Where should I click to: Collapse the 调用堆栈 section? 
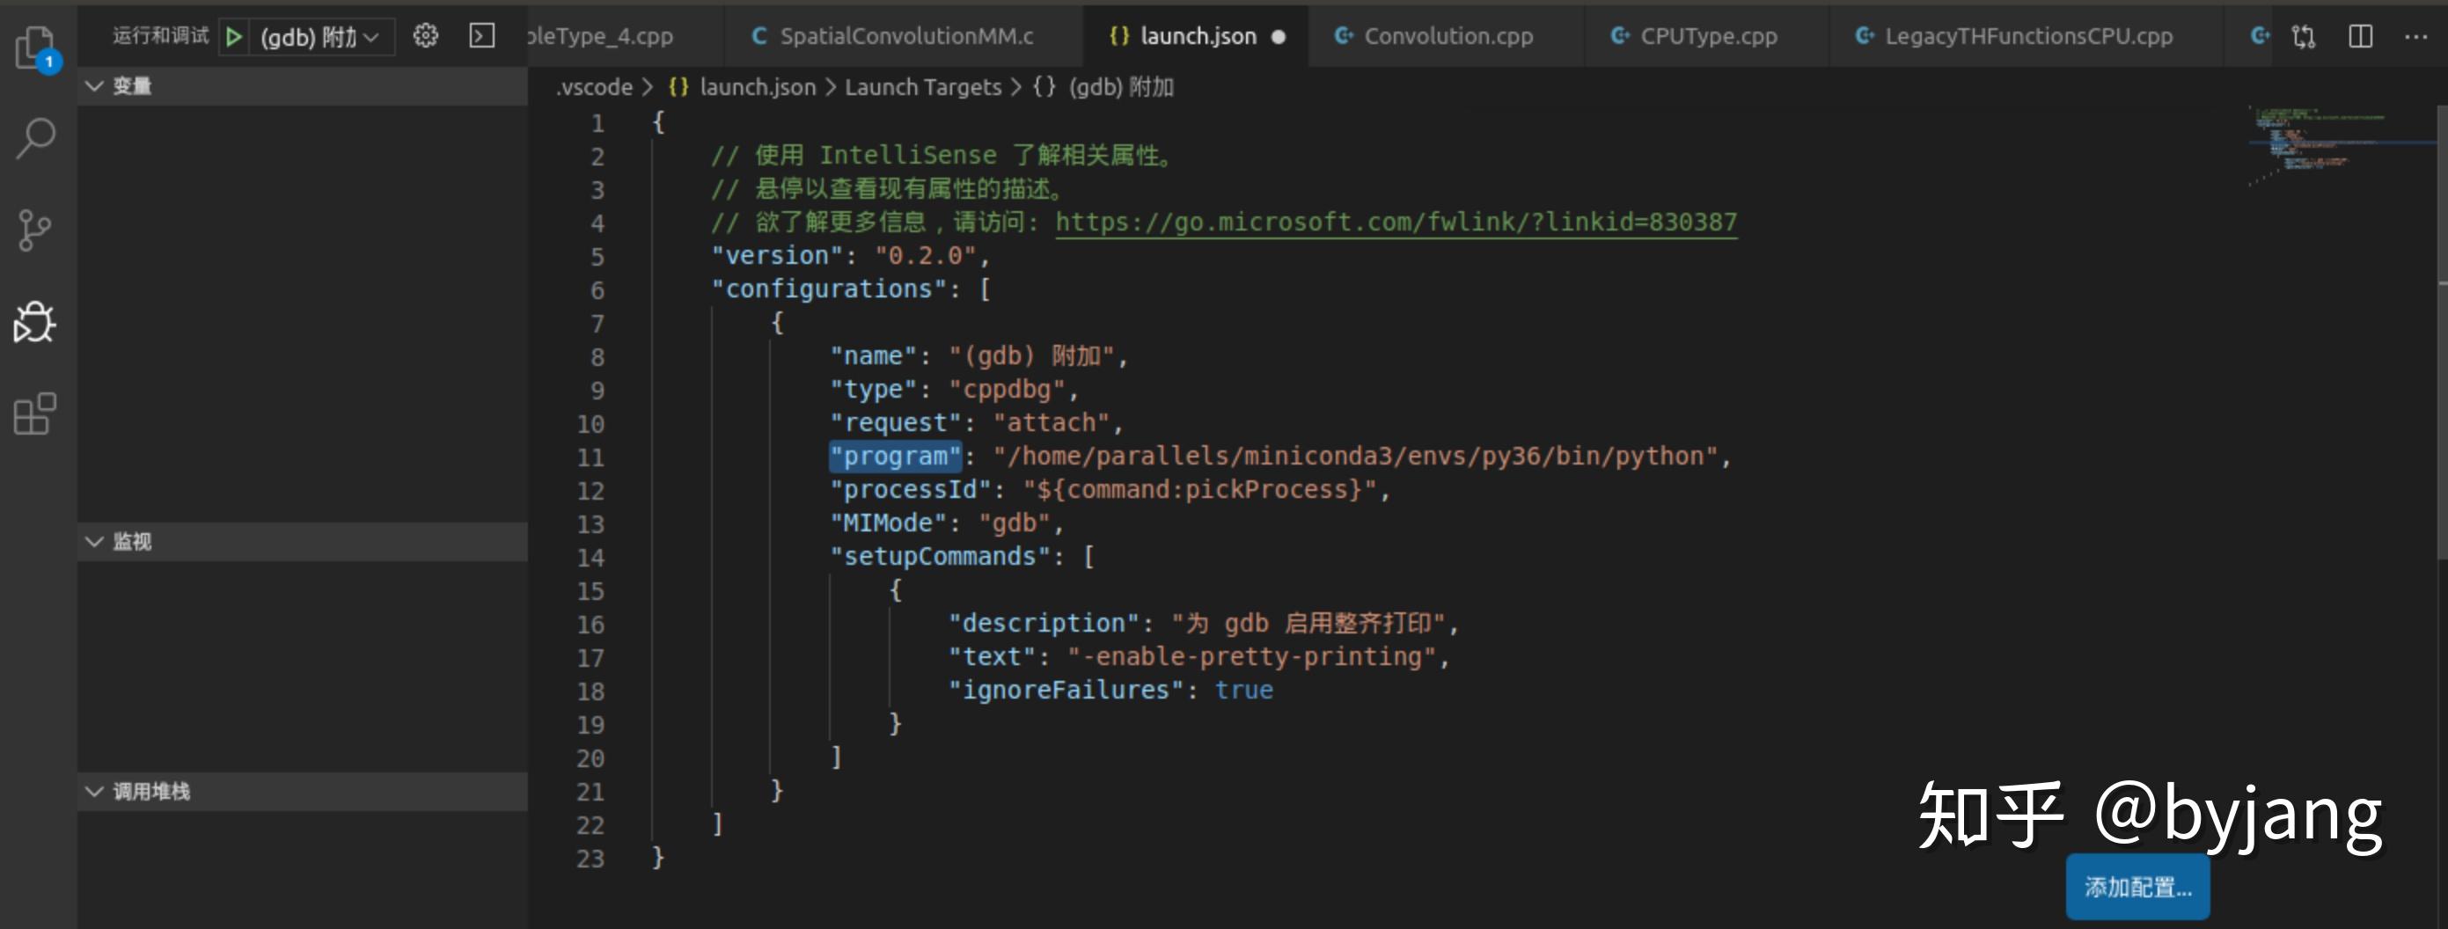tap(94, 790)
